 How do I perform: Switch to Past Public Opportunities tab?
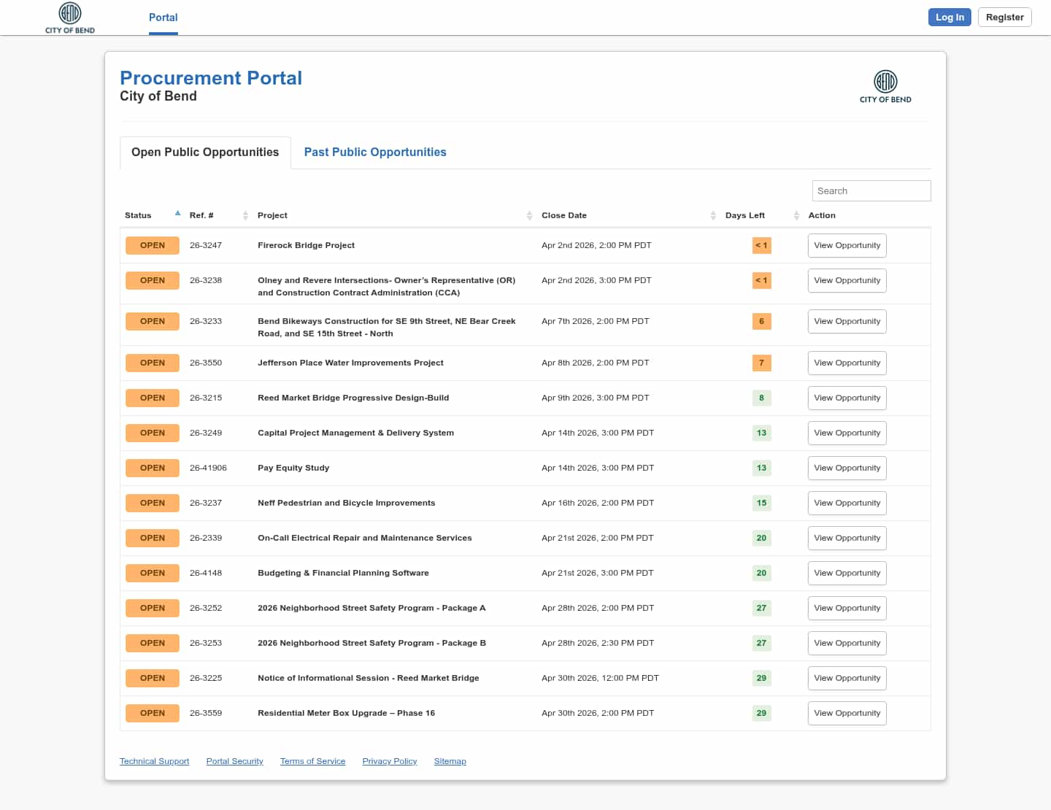pyautogui.click(x=374, y=152)
